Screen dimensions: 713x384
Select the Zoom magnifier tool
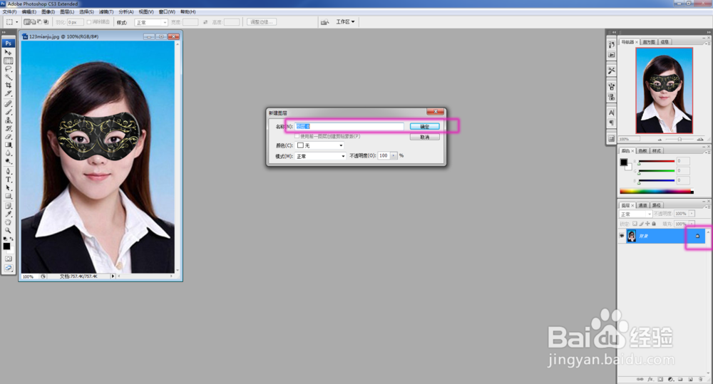point(8,230)
